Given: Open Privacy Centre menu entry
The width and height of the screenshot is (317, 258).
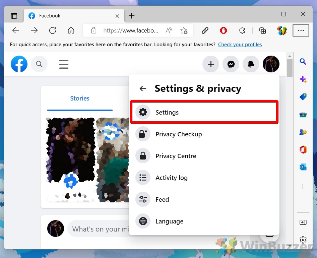Looking at the screenshot, I should [x=204, y=156].
